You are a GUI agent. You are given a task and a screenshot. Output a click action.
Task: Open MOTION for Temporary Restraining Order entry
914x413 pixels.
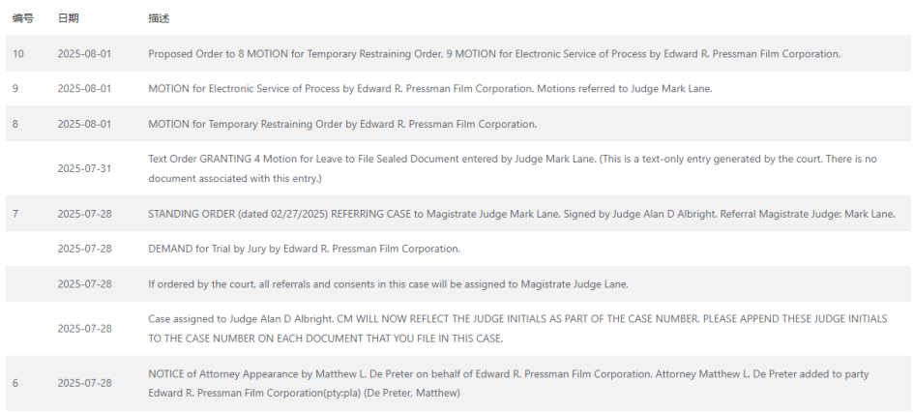click(x=342, y=124)
